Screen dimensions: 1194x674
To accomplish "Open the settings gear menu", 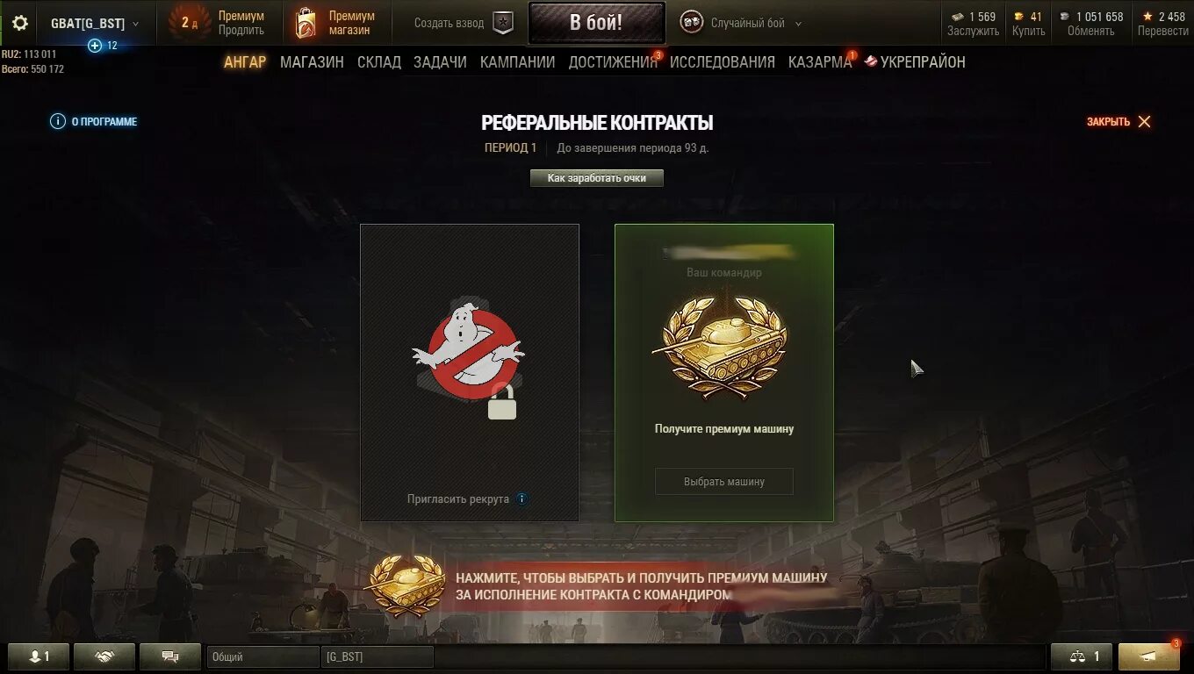I will click(x=19, y=23).
